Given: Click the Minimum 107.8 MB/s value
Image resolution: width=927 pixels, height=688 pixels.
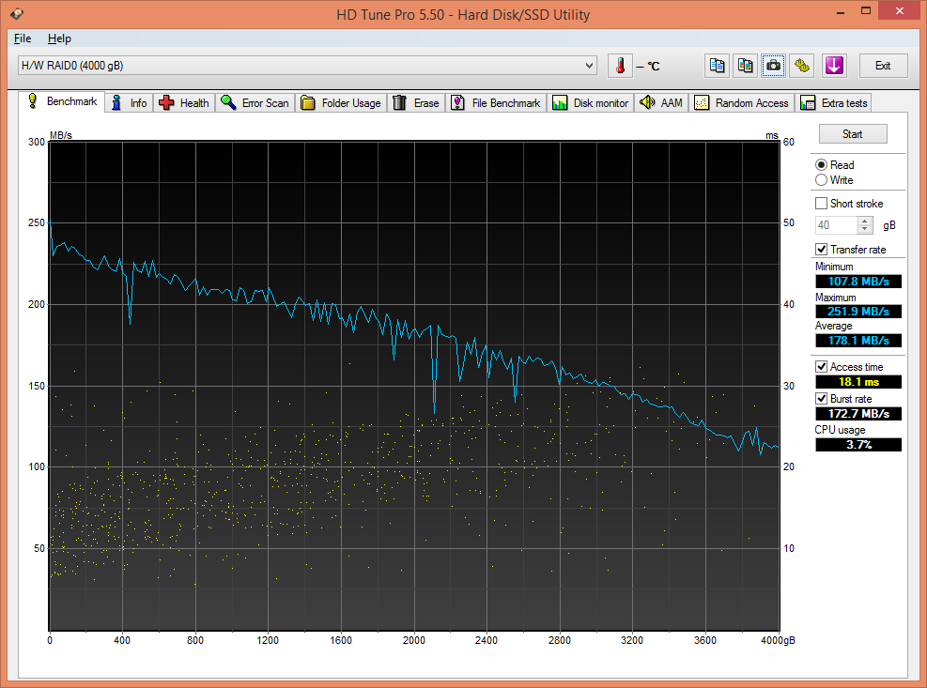Looking at the screenshot, I should (858, 282).
